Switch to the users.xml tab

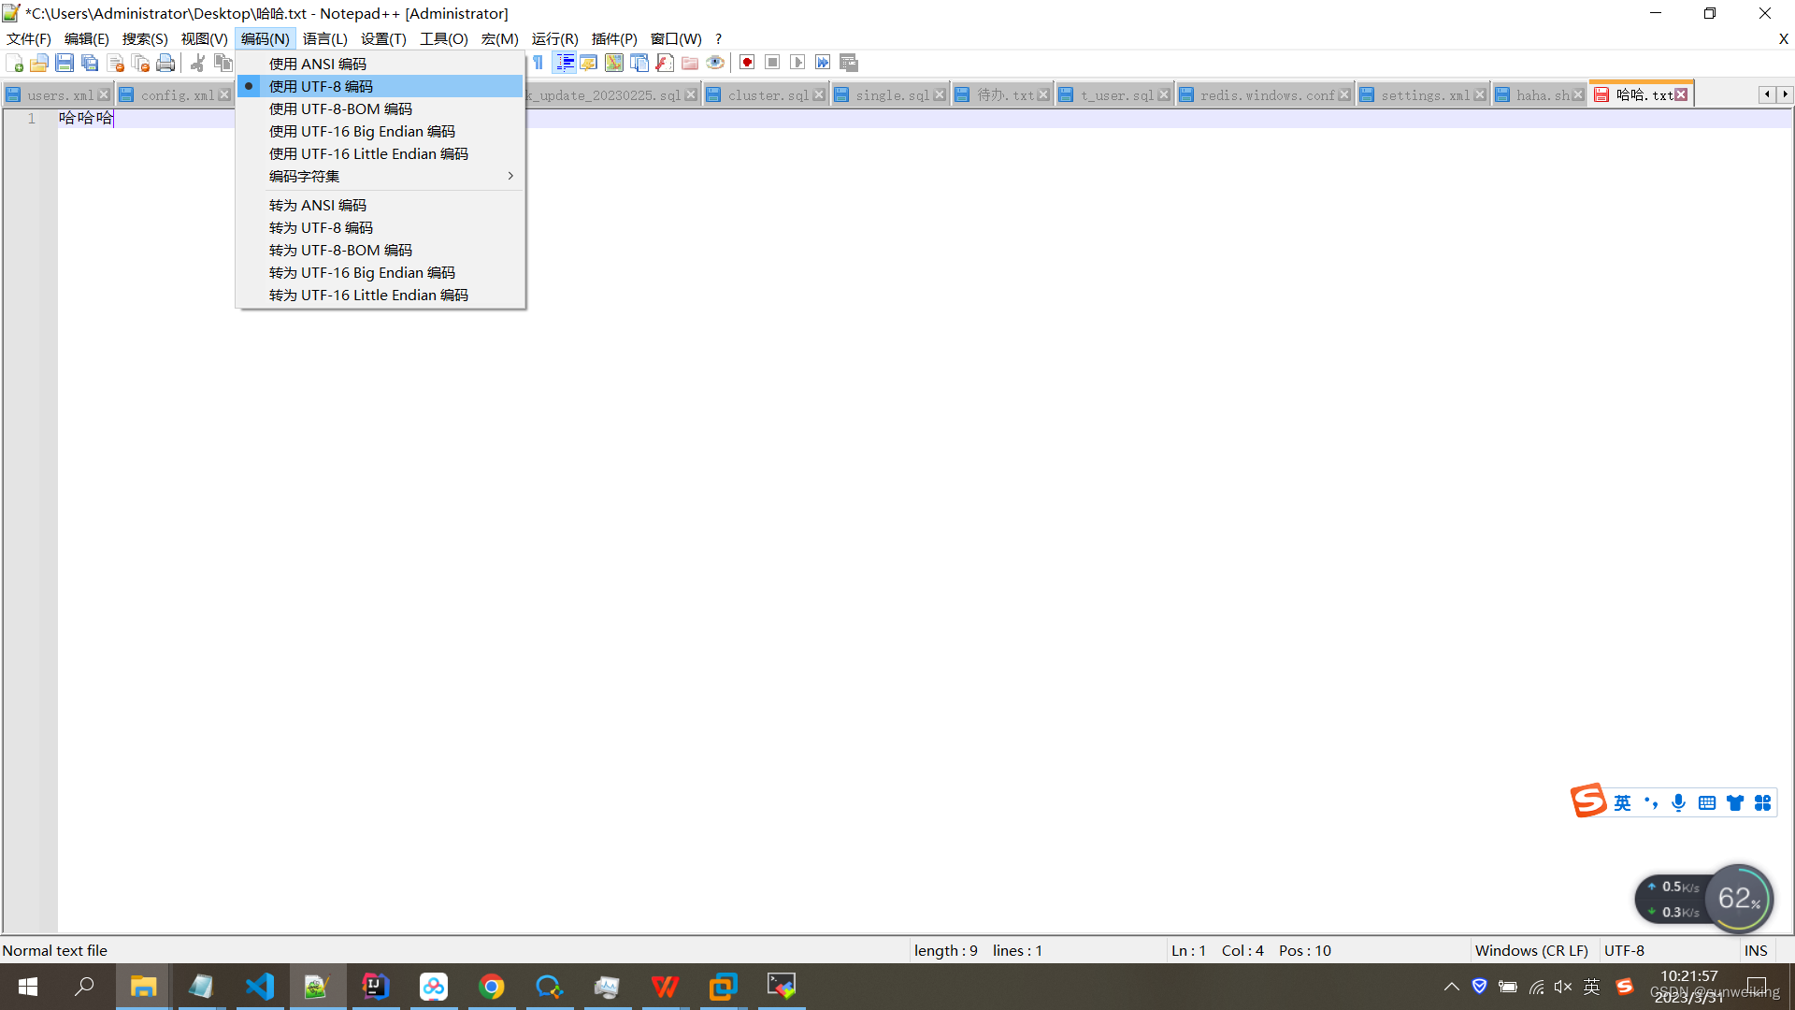tap(59, 95)
